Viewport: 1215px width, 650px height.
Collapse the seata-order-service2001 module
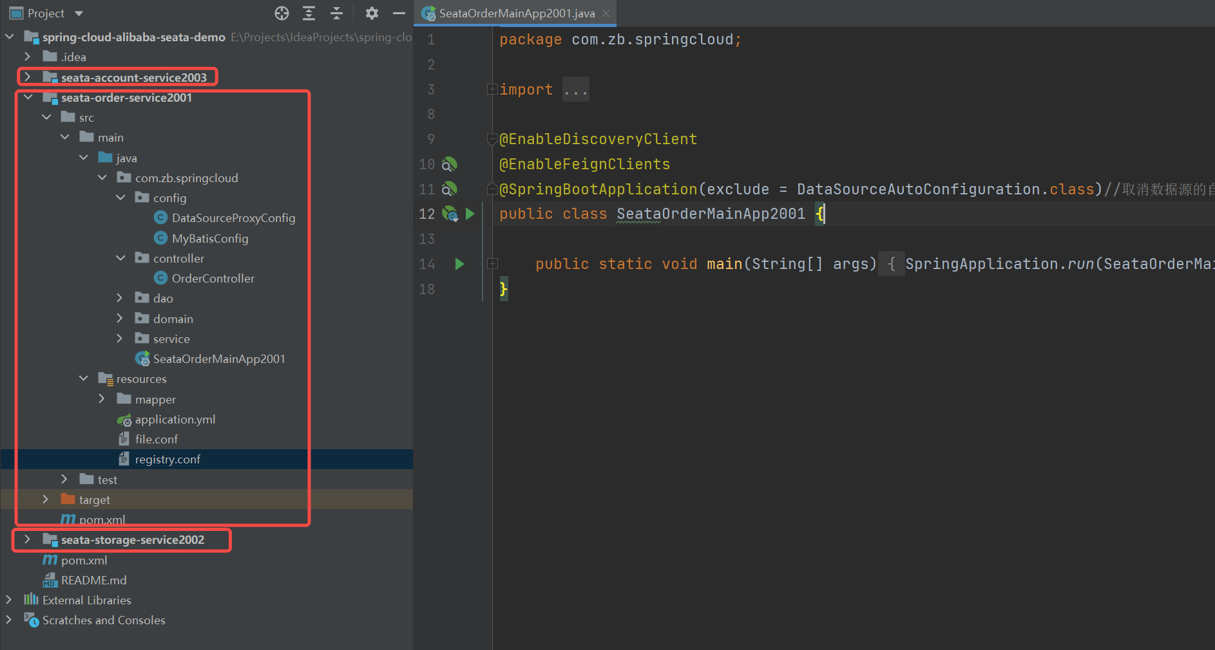point(28,97)
